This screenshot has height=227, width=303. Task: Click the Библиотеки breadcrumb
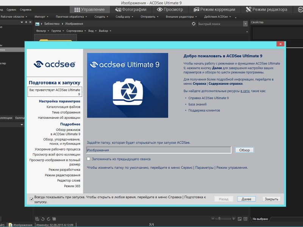click(52, 24)
